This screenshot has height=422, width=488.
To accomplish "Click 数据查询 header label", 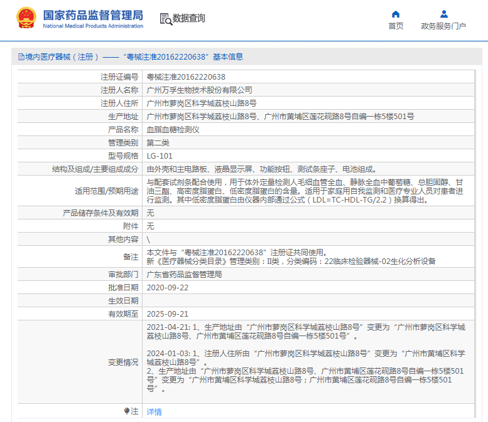I will coord(189,18).
